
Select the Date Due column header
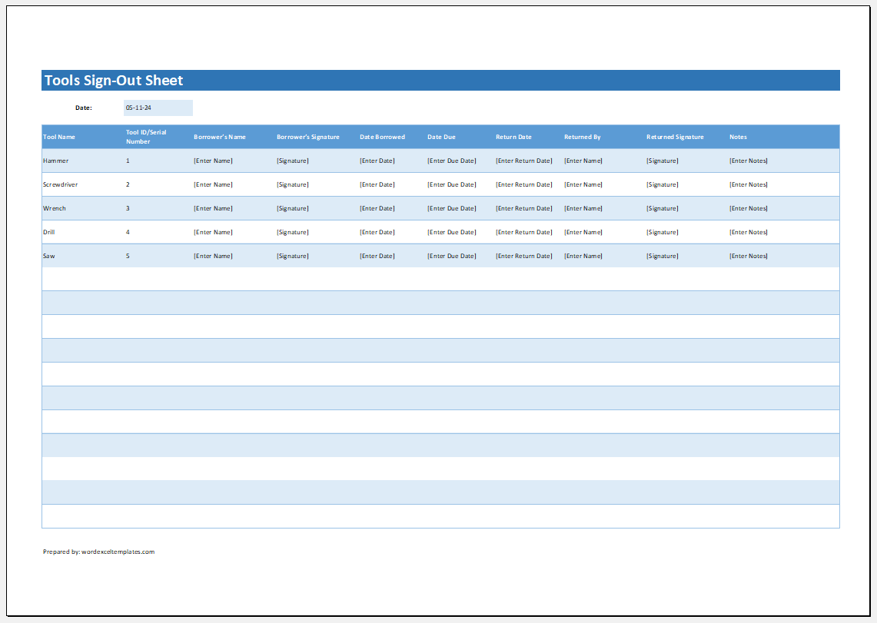[x=442, y=137]
